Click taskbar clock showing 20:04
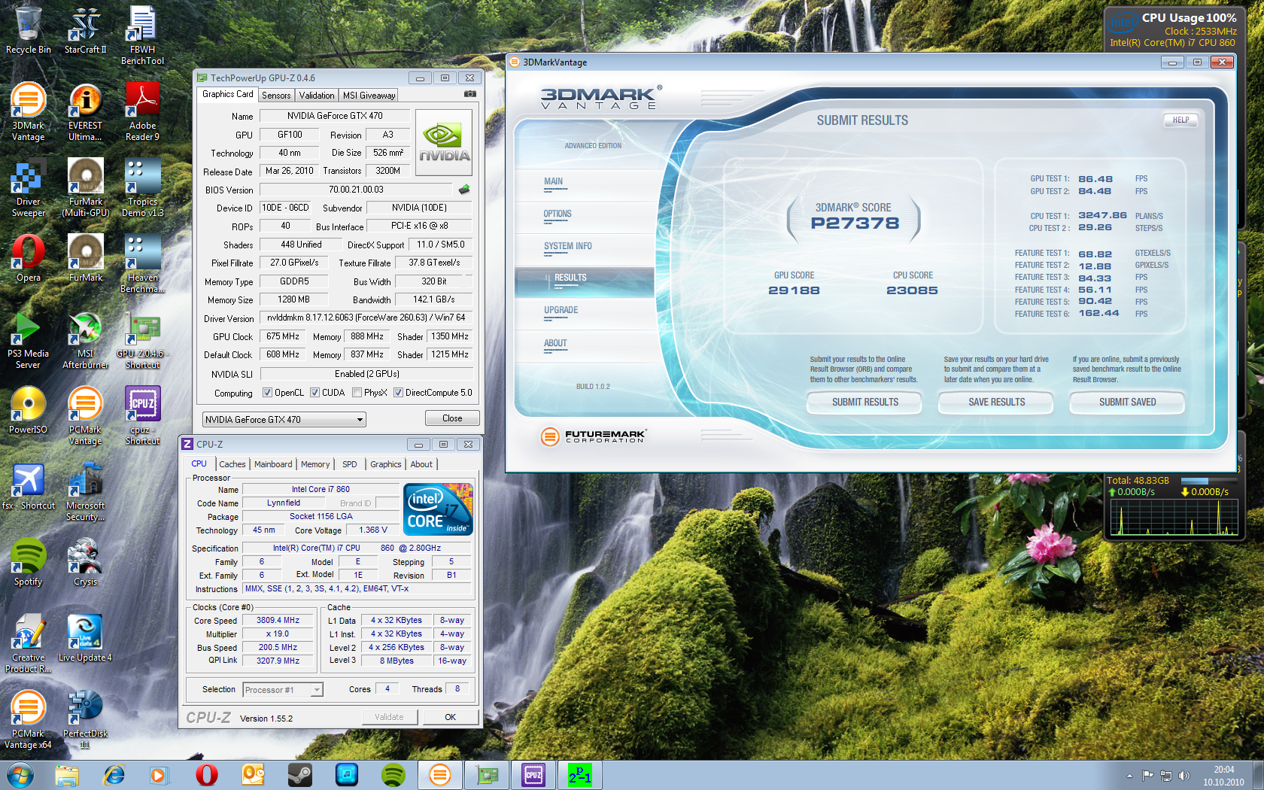Screen dimensions: 1264x790 coord(1223,776)
